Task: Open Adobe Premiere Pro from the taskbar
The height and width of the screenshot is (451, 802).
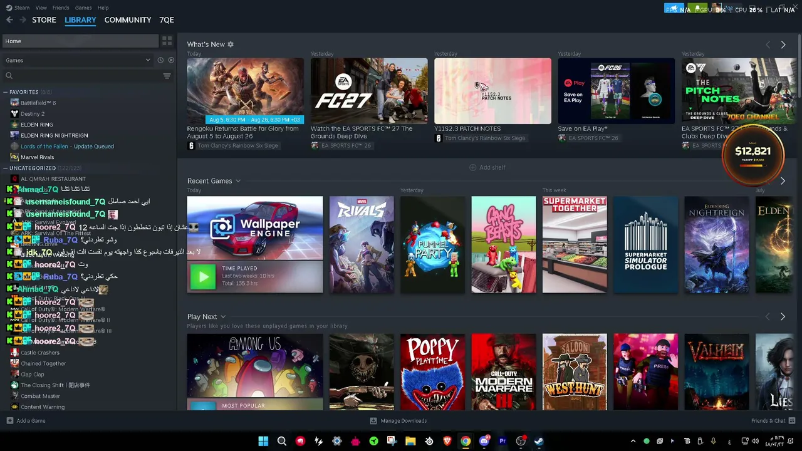Action: coord(503,441)
